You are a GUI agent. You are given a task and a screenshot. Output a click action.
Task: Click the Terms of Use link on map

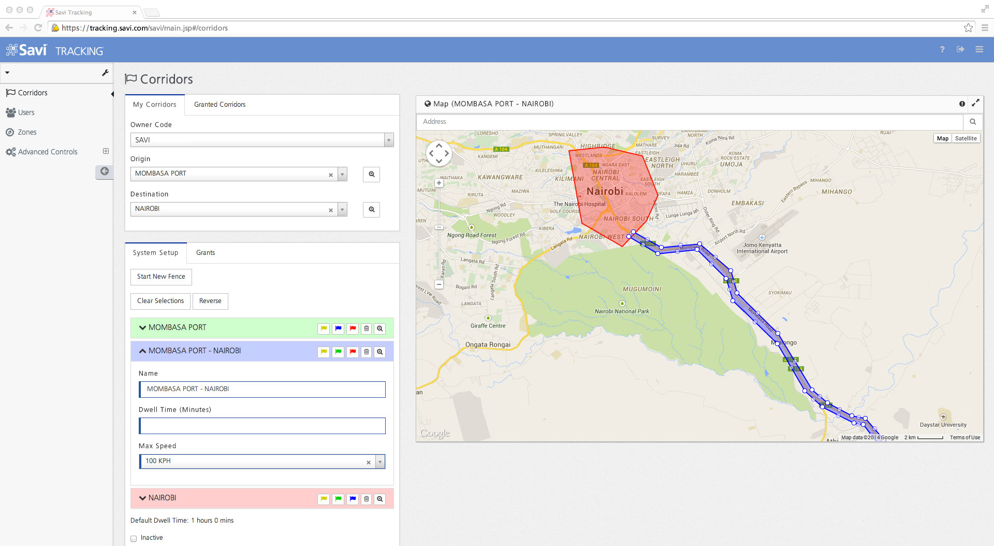(964, 438)
